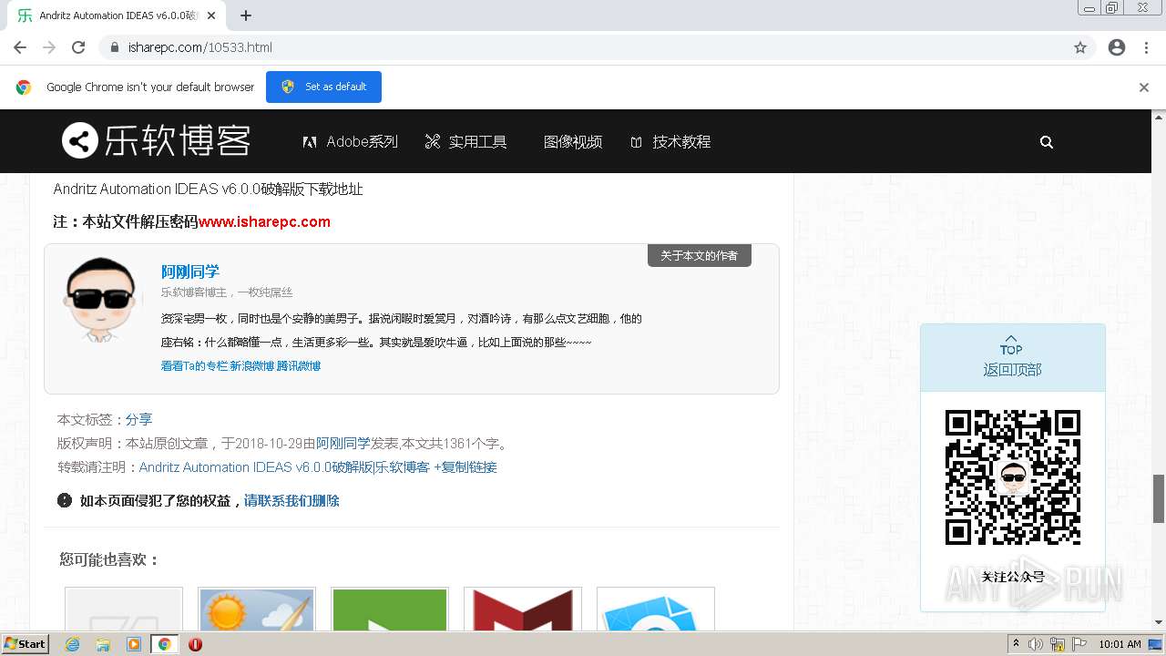Click the page vertical scrollbar thumb
The height and width of the screenshot is (656, 1166).
(x=1159, y=498)
